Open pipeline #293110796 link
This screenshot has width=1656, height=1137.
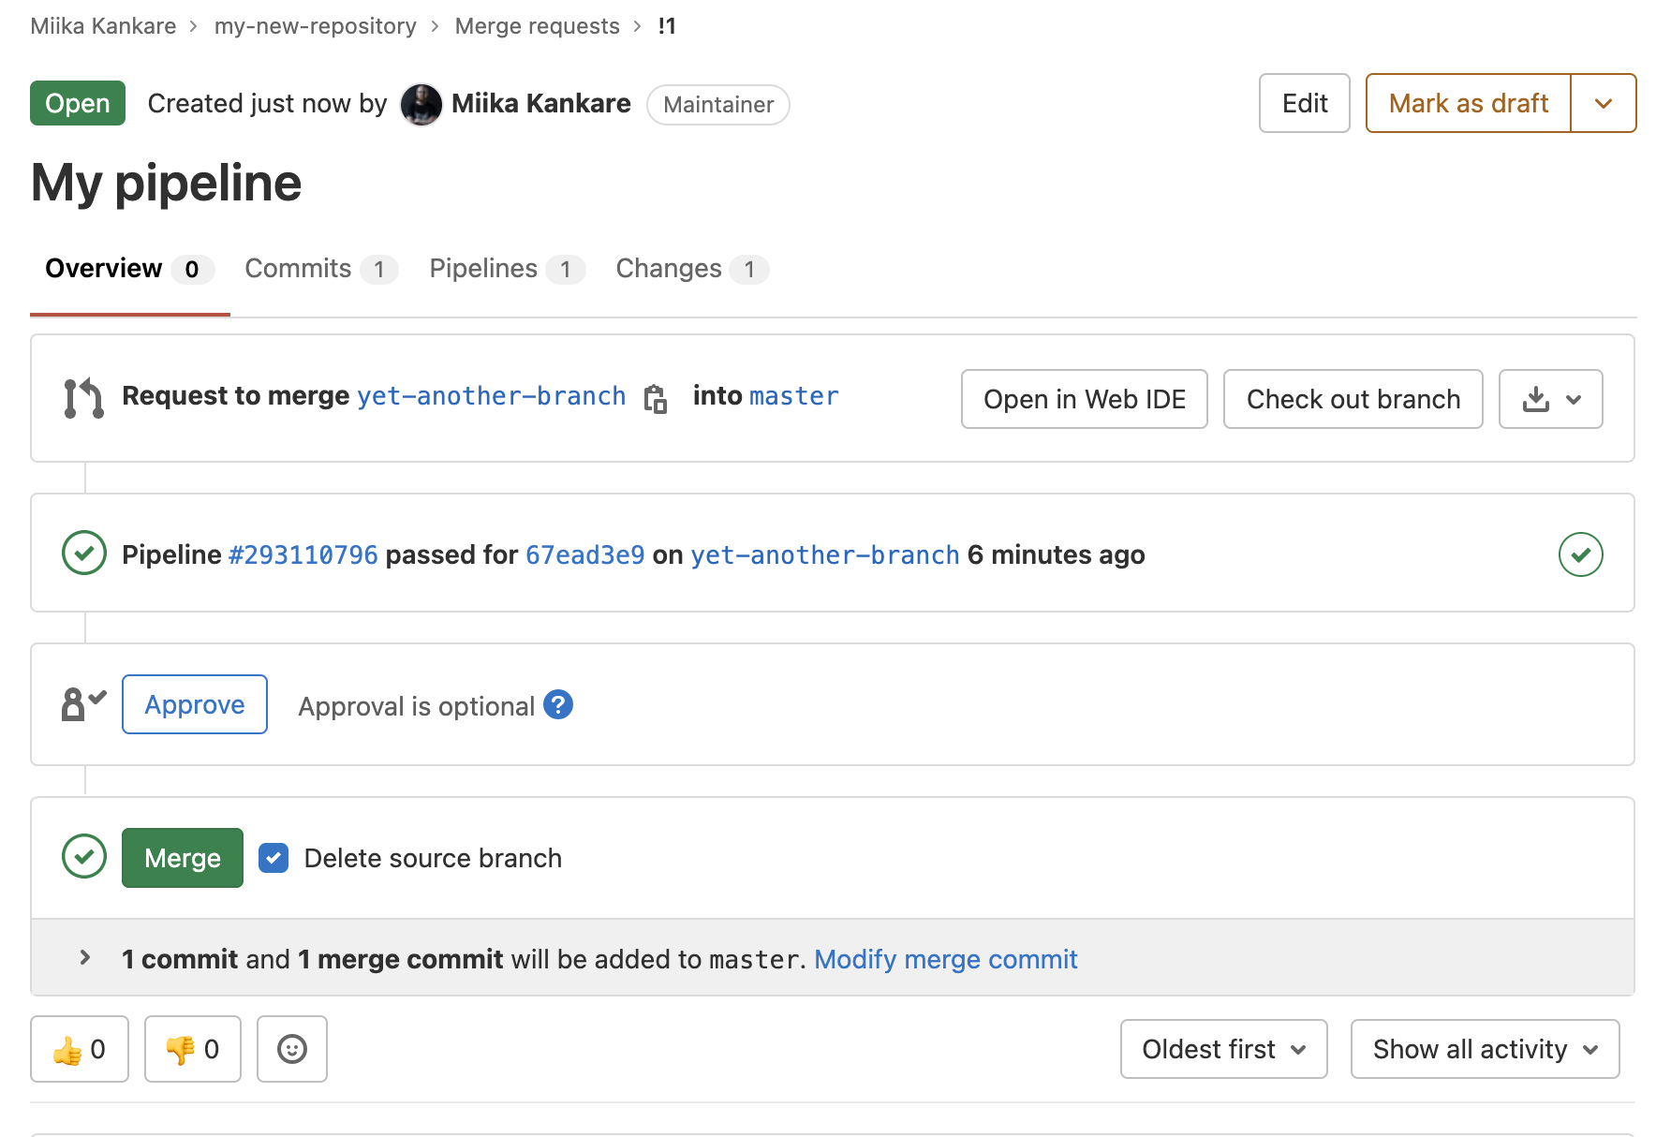point(303,555)
